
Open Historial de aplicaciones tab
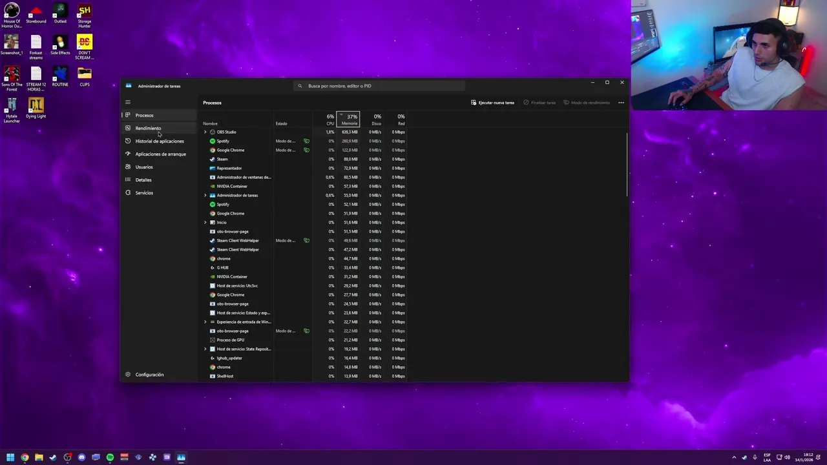click(159, 141)
